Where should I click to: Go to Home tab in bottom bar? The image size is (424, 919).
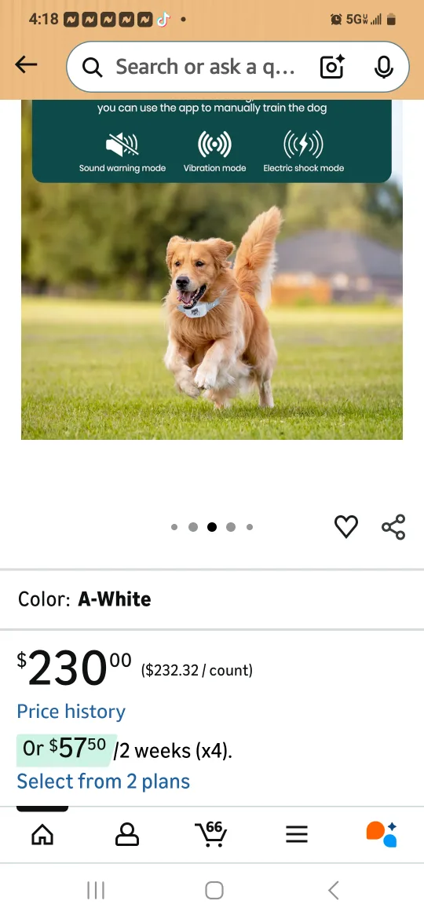[x=42, y=835]
